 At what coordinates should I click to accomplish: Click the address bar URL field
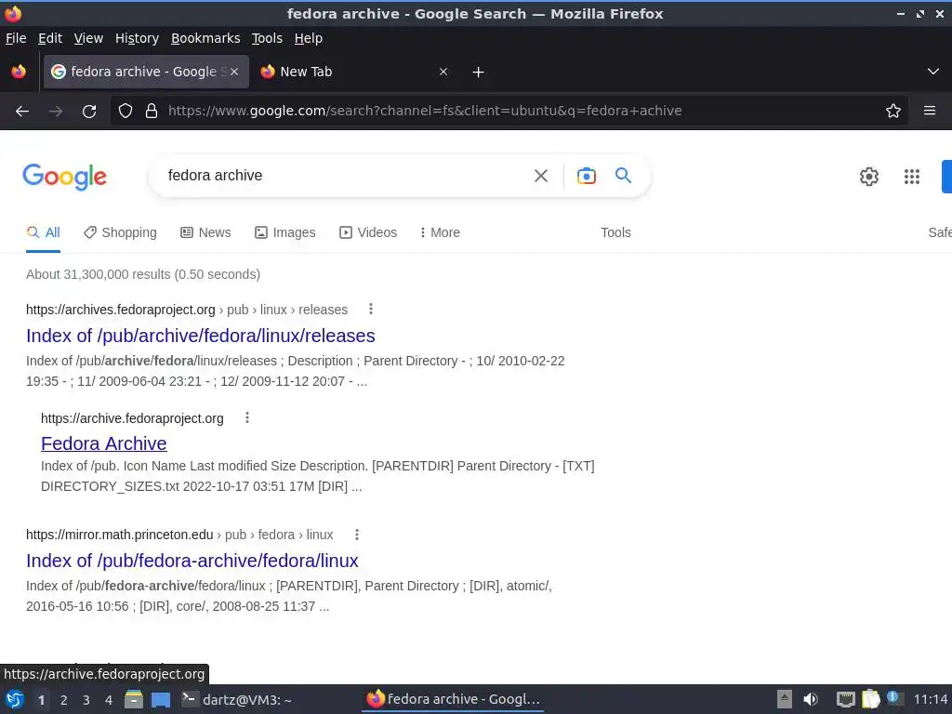510,111
